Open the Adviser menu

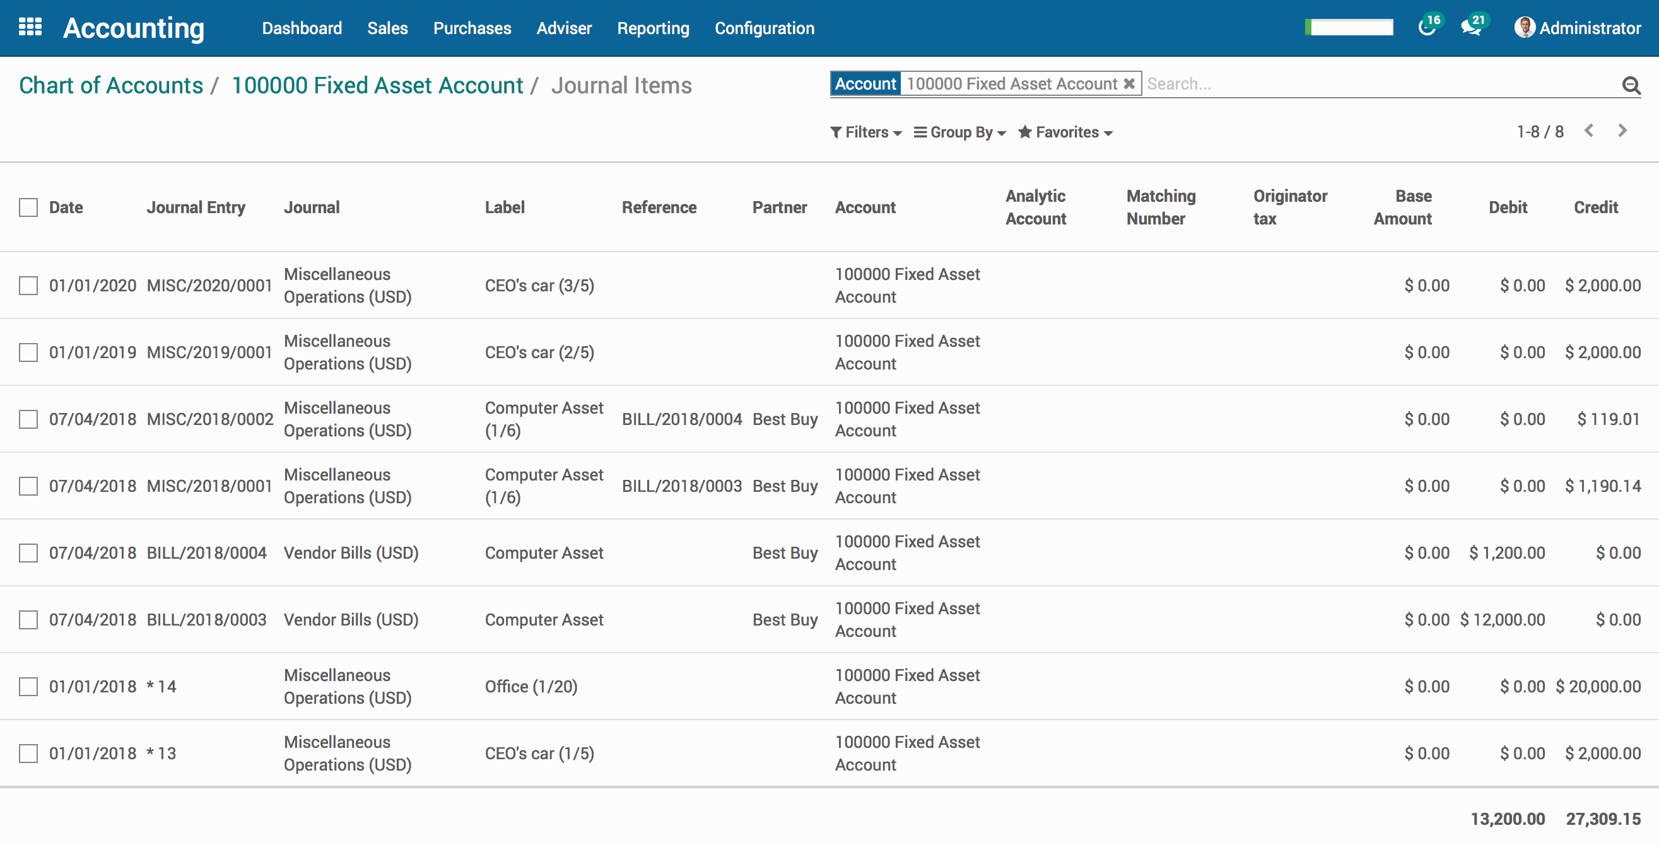point(564,28)
